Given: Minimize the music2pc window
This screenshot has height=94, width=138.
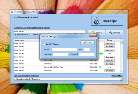Looking at the screenshot, I should point(113,11).
